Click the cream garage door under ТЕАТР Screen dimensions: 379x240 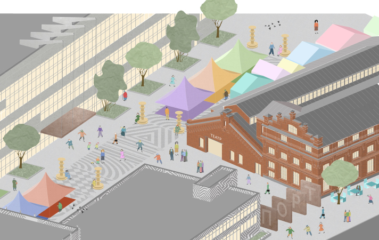(x=215, y=148)
